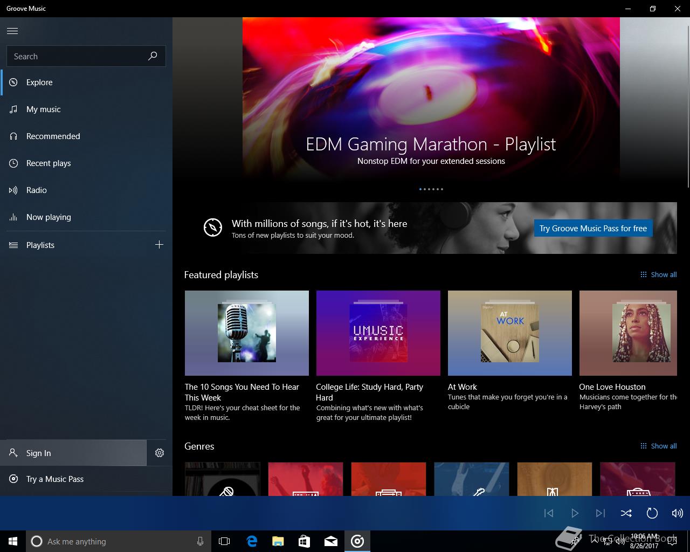Go to the Explore section
Screen dimensions: 690x552
pos(86,82)
